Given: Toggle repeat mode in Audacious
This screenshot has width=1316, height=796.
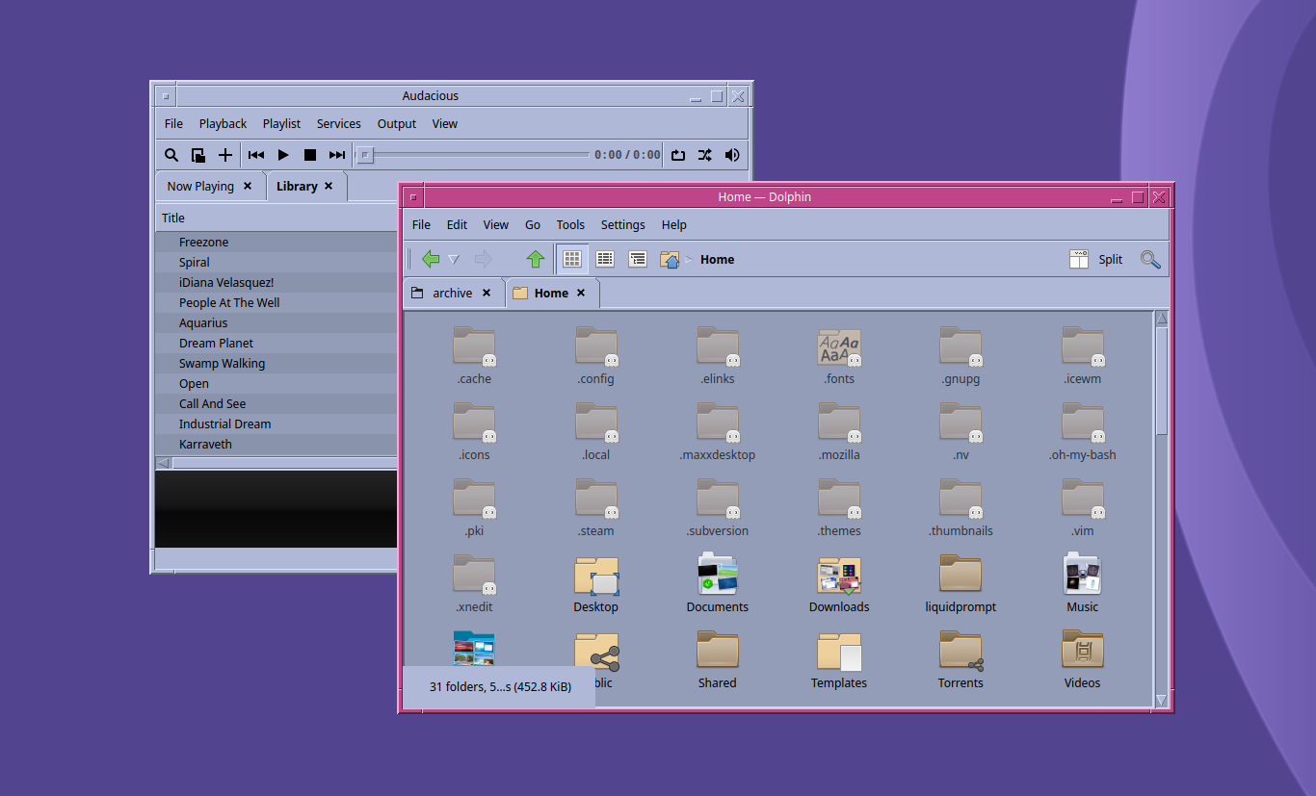Looking at the screenshot, I should (678, 155).
